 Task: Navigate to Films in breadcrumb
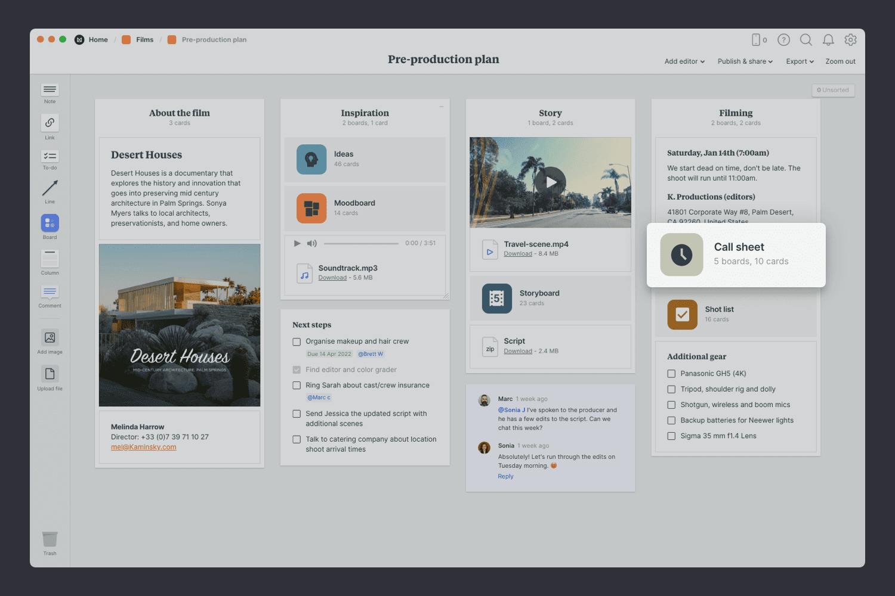click(x=144, y=40)
